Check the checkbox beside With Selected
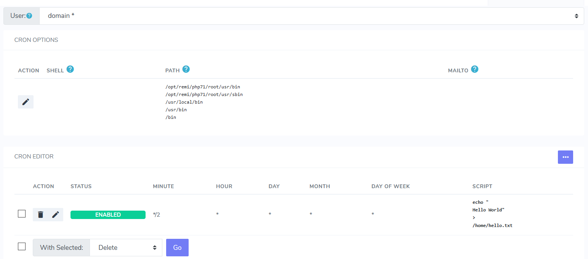588x259 pixels. pyautogui.click(x=22, y=246)
